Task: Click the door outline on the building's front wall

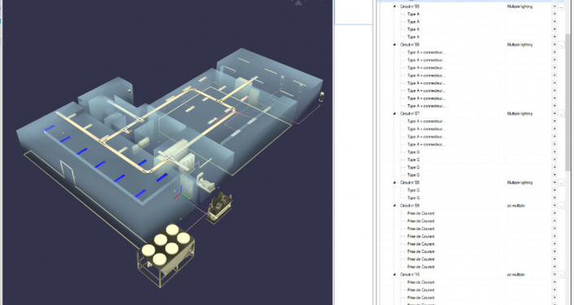Action: pos(68,173)
